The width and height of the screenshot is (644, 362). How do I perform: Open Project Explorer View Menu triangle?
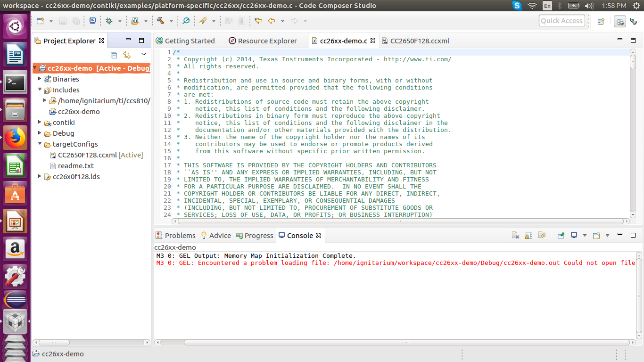143,55
